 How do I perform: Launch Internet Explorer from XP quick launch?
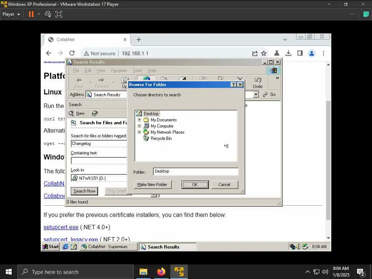click(x=65, y=247)
